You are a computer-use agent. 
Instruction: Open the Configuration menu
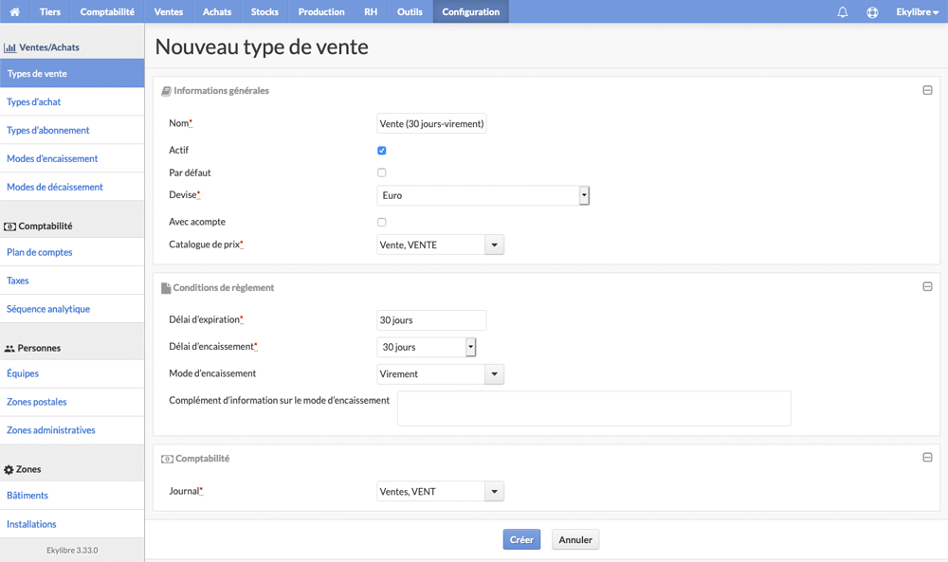tap(470, 11)
